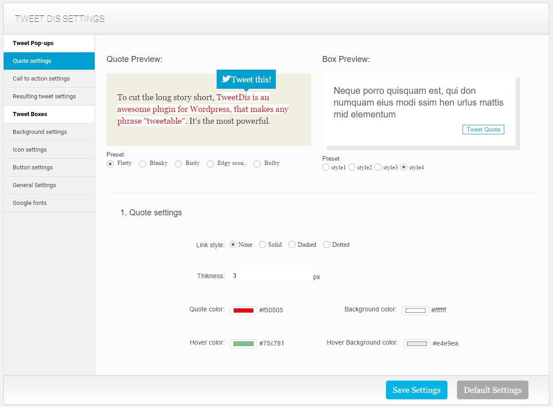Open Background settings section
Image resolution: width=553 pixels, height=407 pixels.
tap(49, 132)
